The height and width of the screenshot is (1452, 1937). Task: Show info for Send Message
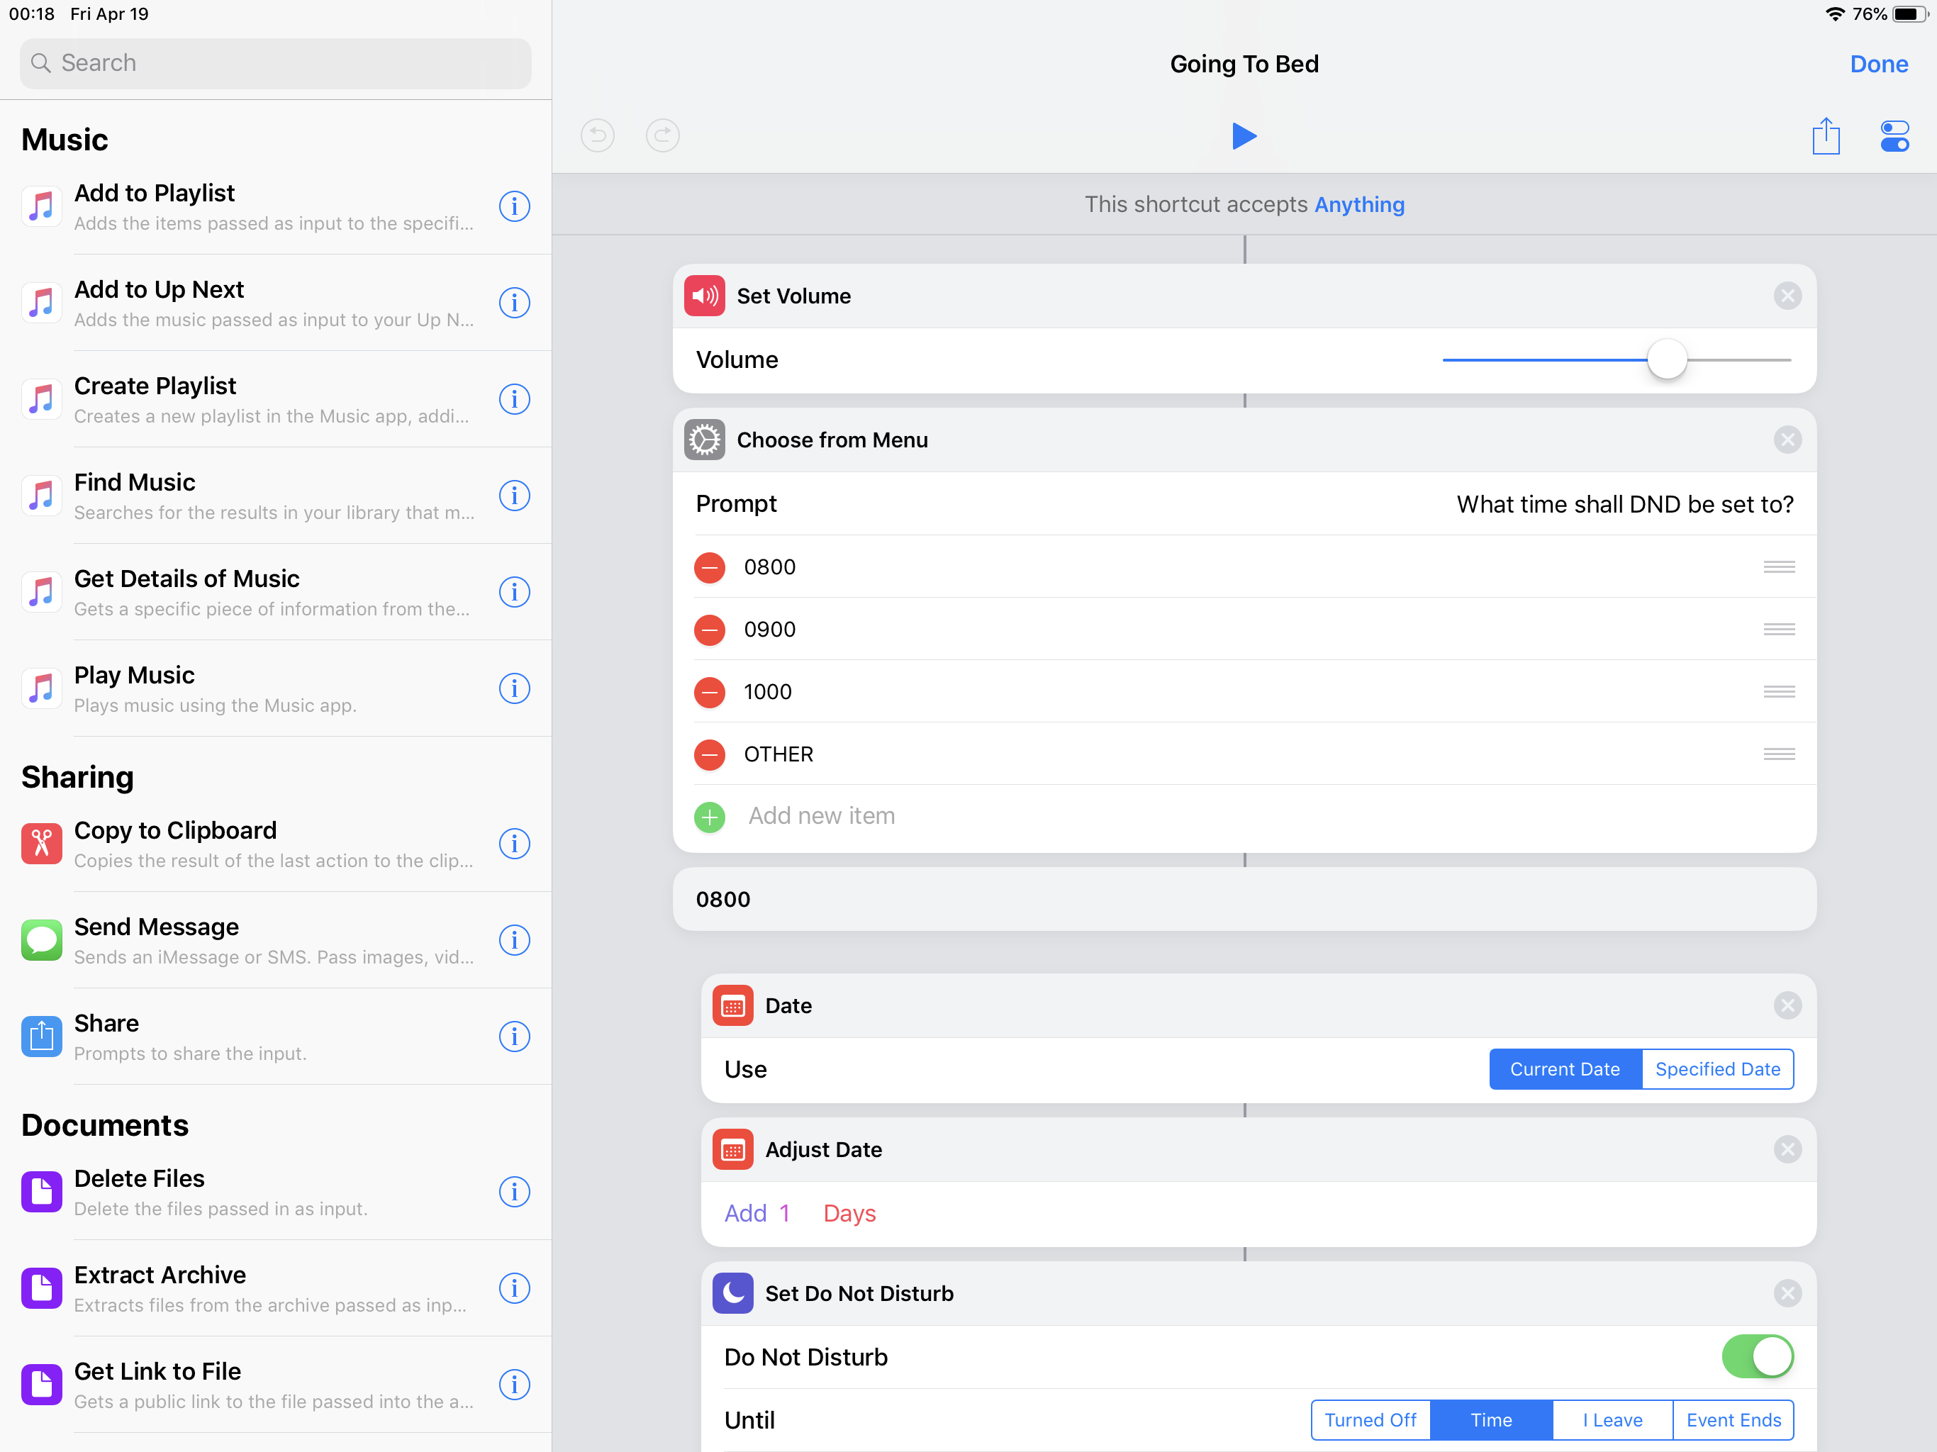pos(514,941)
